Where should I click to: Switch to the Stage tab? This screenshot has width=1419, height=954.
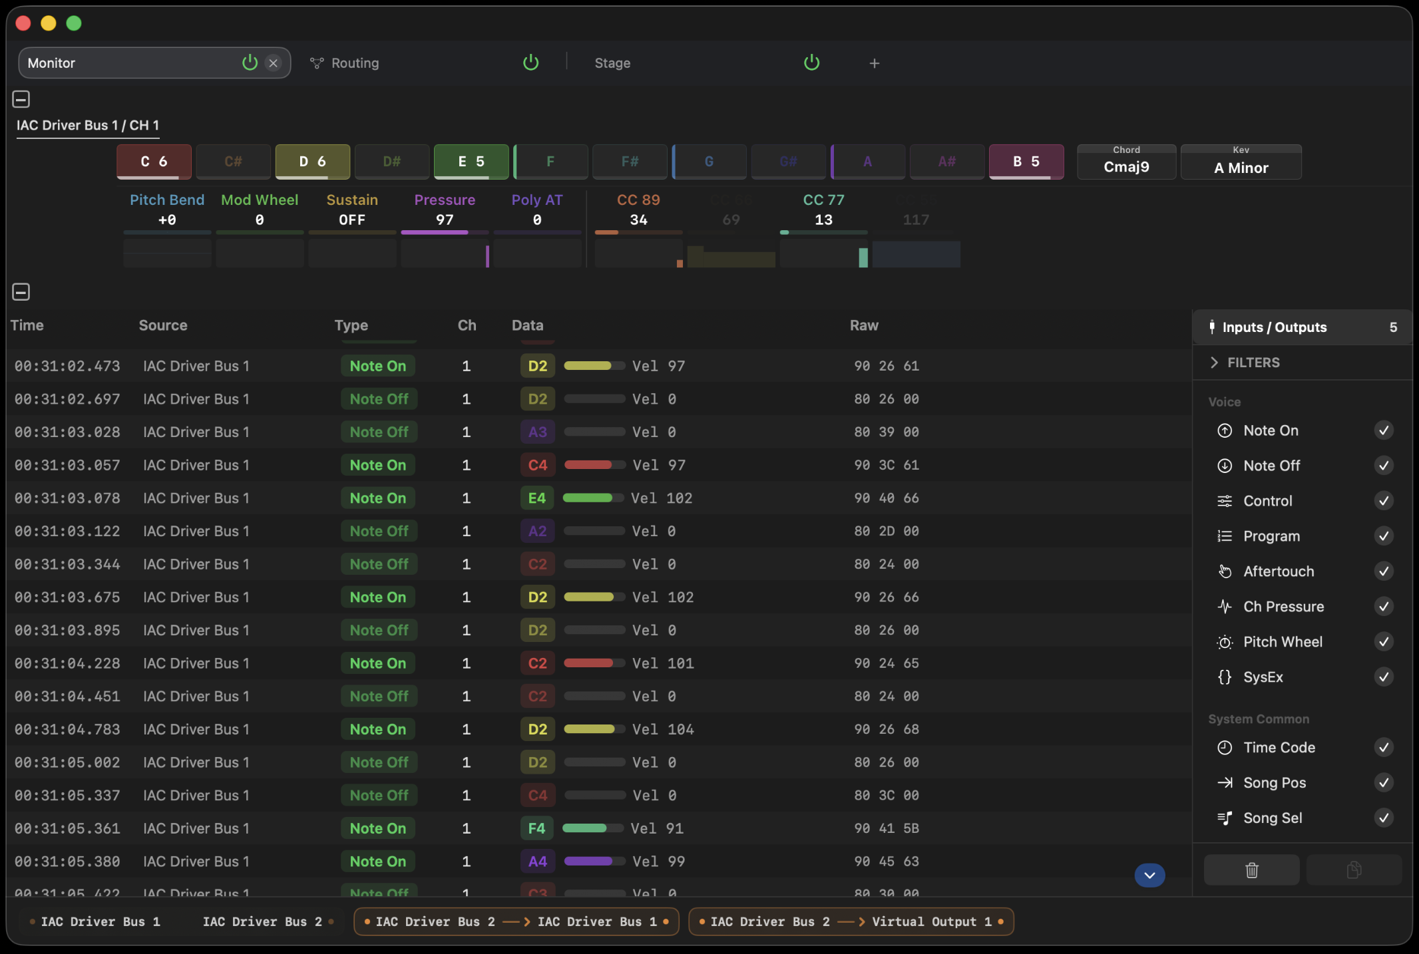coord(612,63)
